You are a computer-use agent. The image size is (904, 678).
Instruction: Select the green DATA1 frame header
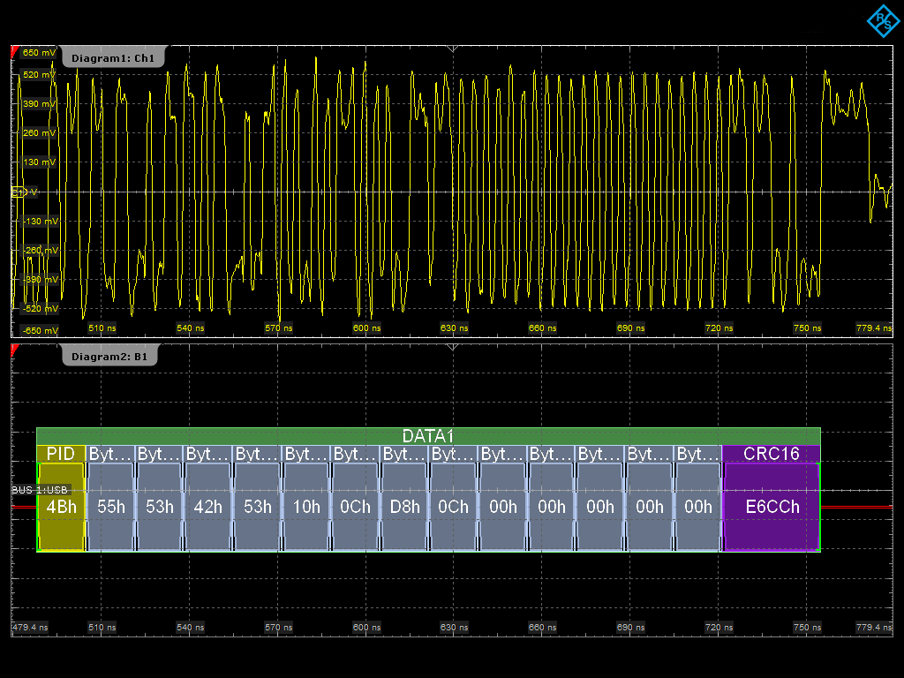pyautogui.click(x=428, y=436)
